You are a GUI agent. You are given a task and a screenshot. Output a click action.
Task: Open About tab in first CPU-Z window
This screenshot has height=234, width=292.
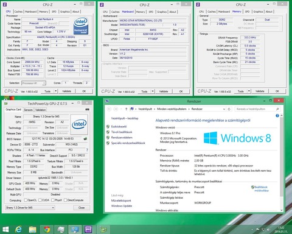[x=76, y=12]
